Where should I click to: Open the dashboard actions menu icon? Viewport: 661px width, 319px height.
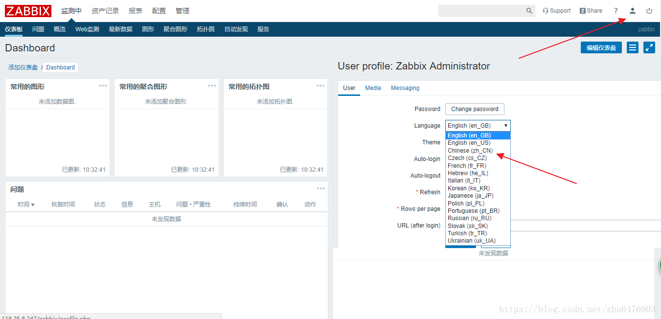point(633,47)
